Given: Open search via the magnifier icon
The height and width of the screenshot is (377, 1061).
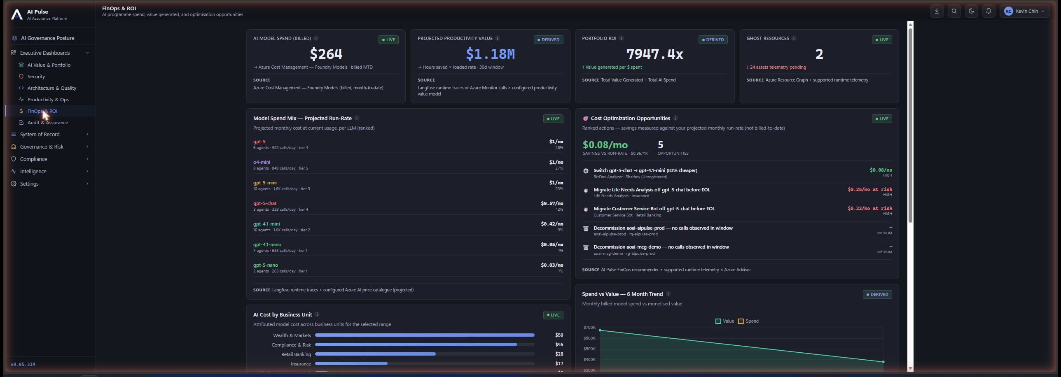Looking at the screenshot, I should click(x=954, y=11).
